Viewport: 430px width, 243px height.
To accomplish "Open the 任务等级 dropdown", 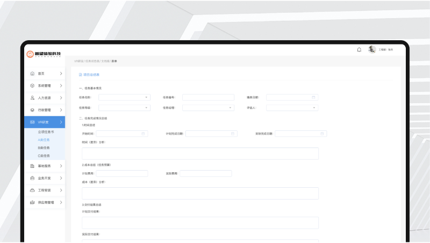I will click(124, 108).
